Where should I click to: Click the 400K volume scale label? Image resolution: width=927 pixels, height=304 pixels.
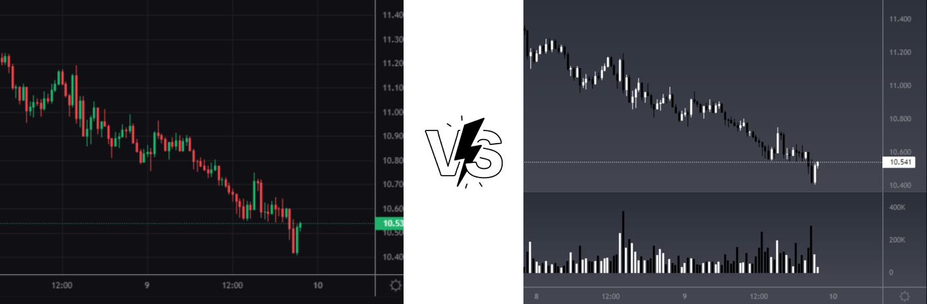click(x=897, y=208)
